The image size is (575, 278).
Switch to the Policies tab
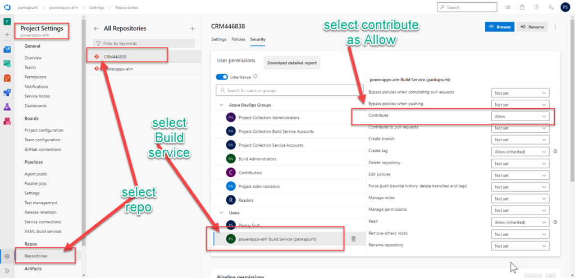click(x=238, y=39)
